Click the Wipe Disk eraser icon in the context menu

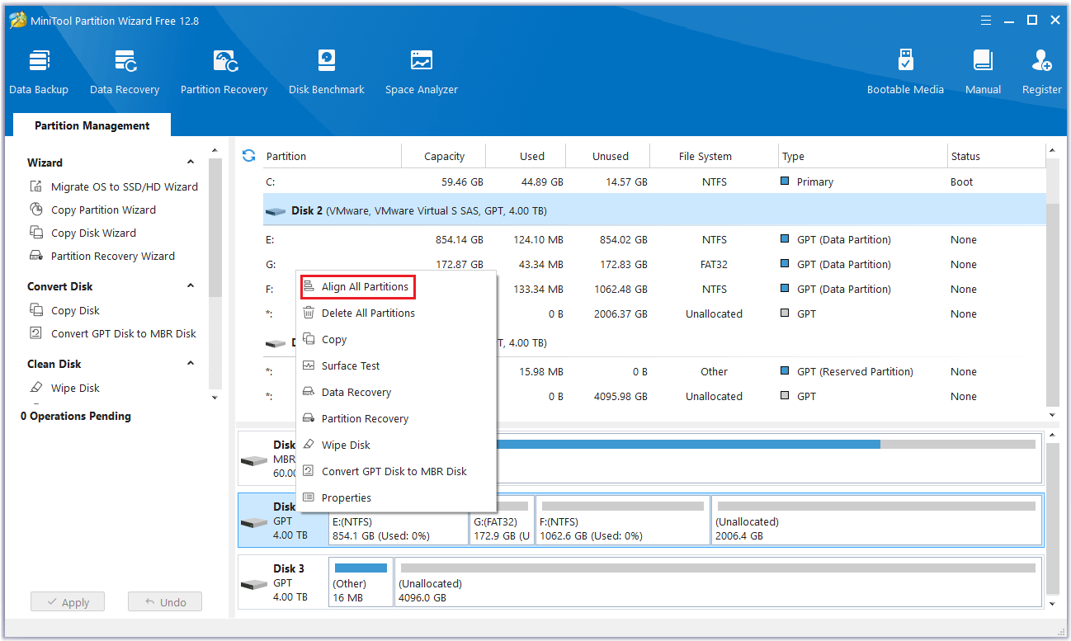(x=309, y=445)
